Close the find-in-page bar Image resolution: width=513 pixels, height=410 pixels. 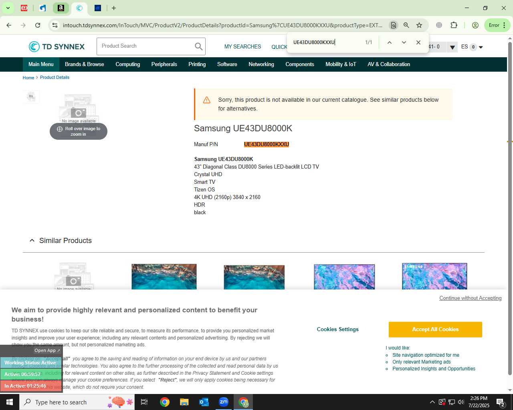pyautogui.click(x=418, y=42)
